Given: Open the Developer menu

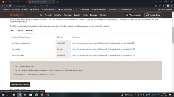Looking at the screenshot, I should point(94,15).
